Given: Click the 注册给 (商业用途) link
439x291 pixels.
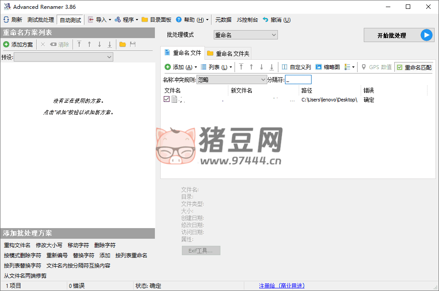Looking at the screenshot, I should (281, 286).
